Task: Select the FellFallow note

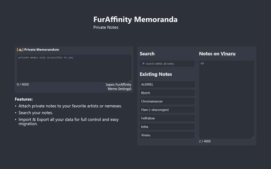Action: tap(167, 118)
